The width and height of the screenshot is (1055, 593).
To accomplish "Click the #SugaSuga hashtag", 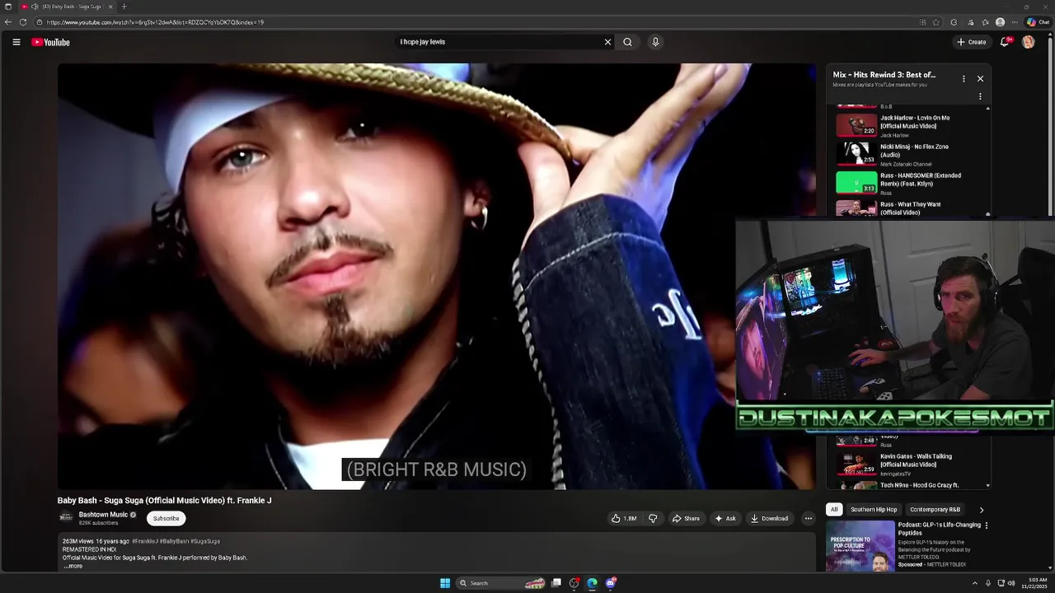I will pyautogui.click(x=205, y=541).
